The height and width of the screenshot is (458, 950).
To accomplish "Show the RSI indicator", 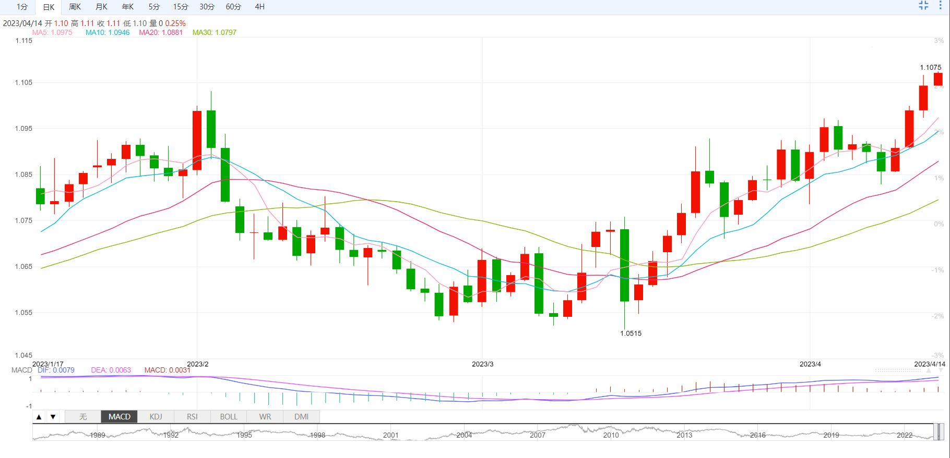I will click(x=192, y=417).
